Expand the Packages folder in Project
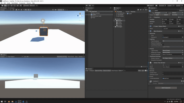Image resolution: width=184 pixels, height=103 pixels. [x=114, y=27]
